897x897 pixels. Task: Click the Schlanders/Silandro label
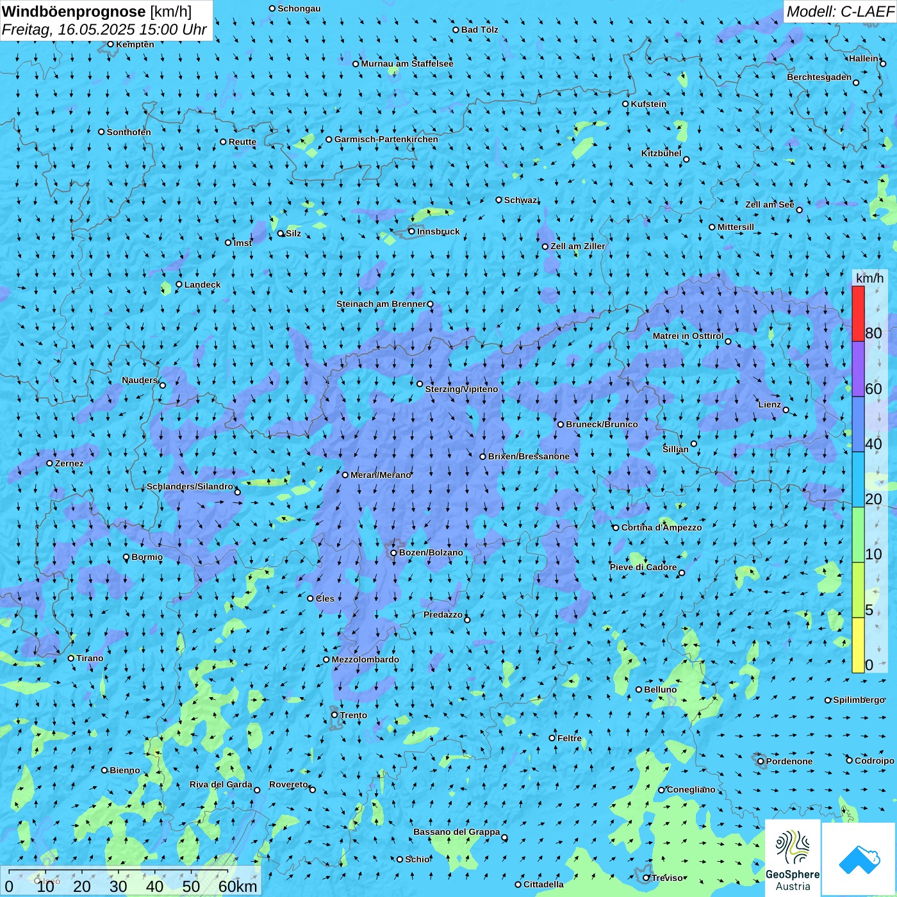tap(190, 486)
